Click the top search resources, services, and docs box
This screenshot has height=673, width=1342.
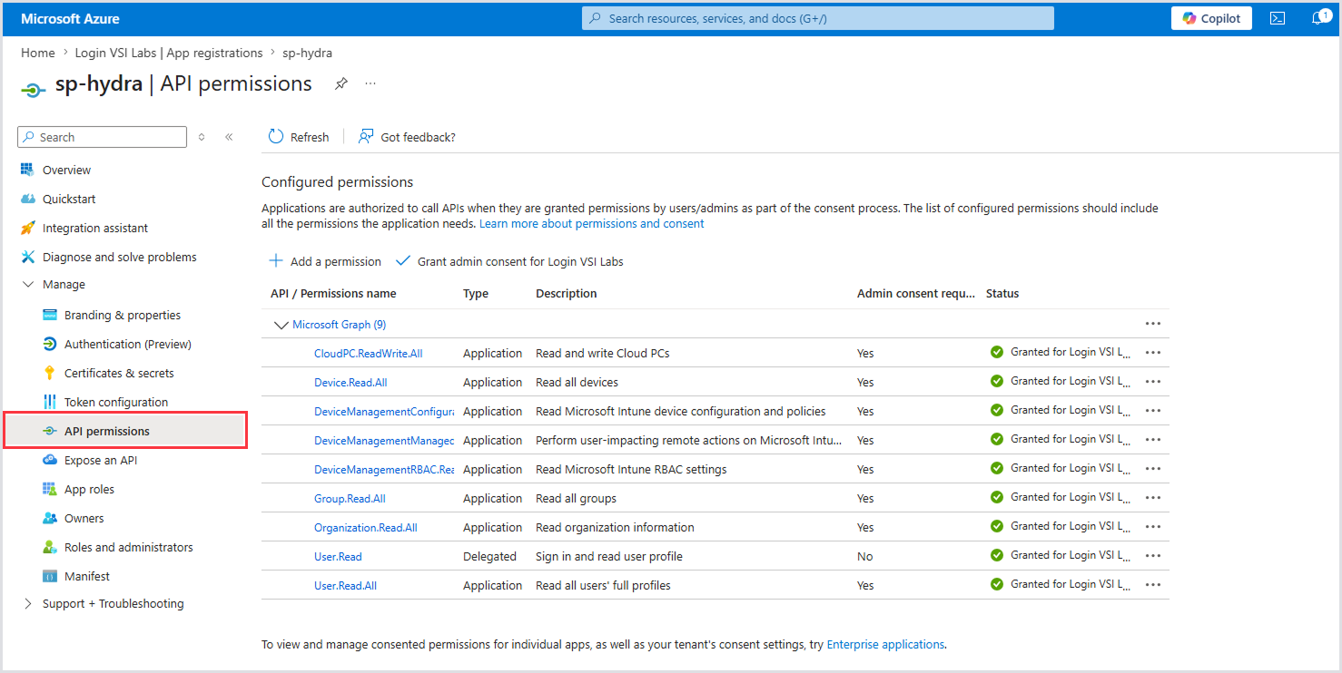(818, 18)
